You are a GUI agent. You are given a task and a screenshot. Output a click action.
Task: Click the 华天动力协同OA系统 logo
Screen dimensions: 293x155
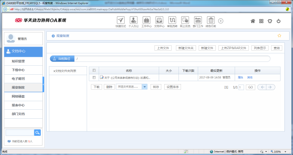pyautogui.click(x=41, y=20)
